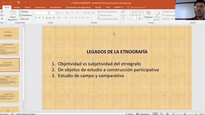This screenshot has height=115, width=205.
Task: Toggle strikethrough (abc) formatting
Action: (x=50, y=18)
